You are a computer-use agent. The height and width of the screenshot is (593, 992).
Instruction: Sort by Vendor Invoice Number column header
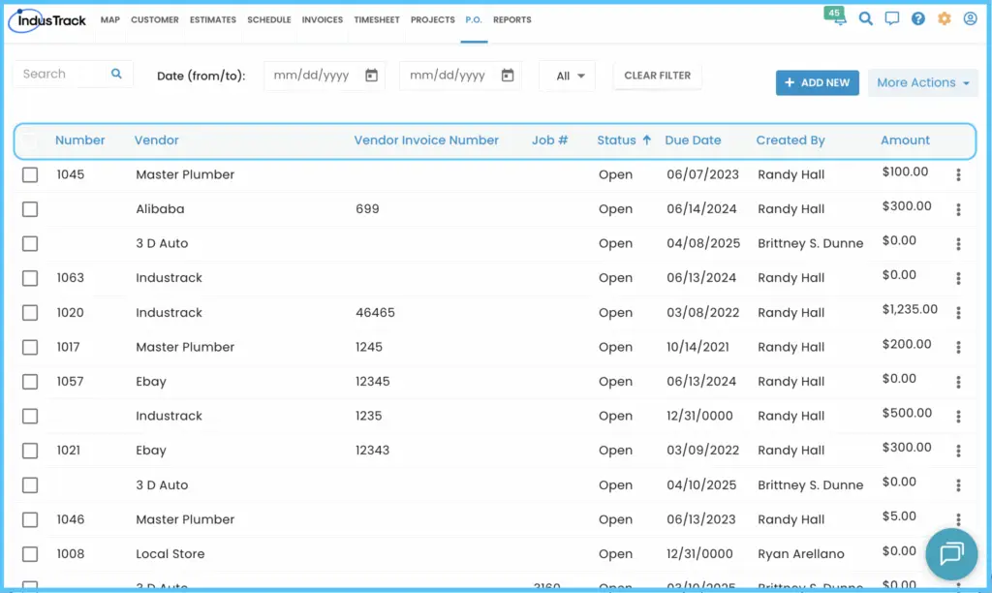click(x=426, y=140)
